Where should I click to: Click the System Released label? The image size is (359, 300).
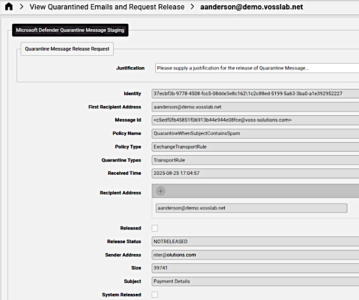122,295
